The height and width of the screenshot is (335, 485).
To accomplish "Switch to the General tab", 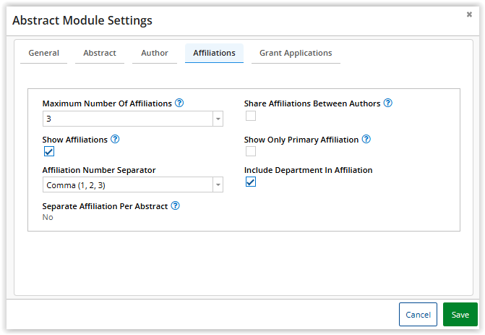I will [43, 53].
